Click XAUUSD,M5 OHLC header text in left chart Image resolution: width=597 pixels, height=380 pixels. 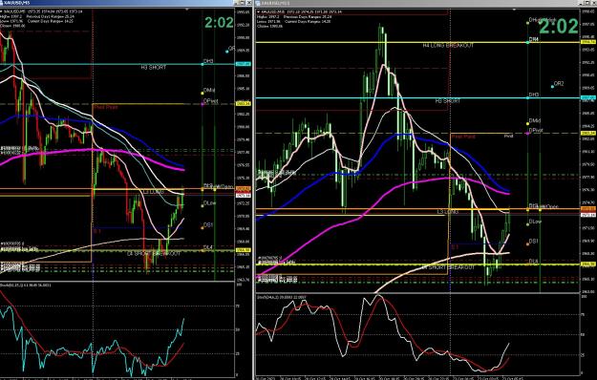[x=42, y=11]
